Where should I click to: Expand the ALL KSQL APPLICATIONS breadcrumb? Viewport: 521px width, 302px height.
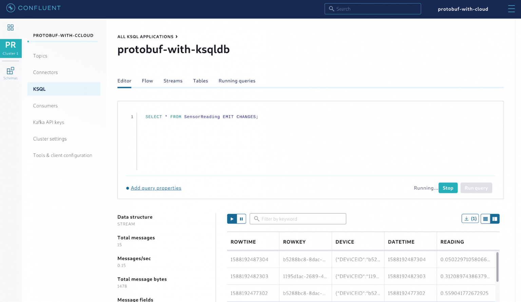pyautogui.click(x=146, y=37)
